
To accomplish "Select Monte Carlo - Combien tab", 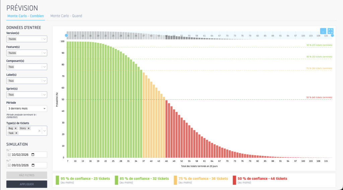I will point(25,16).
